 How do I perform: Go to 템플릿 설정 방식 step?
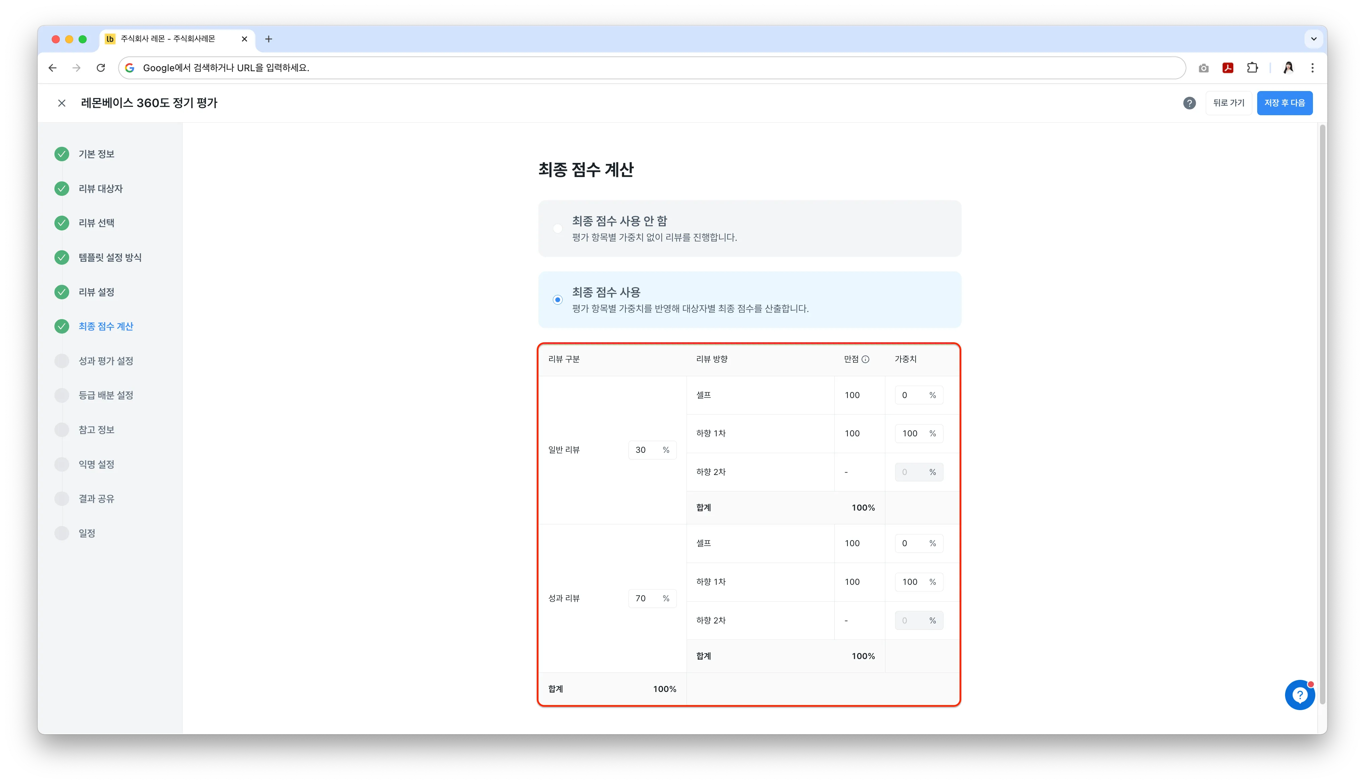point(110,257)
